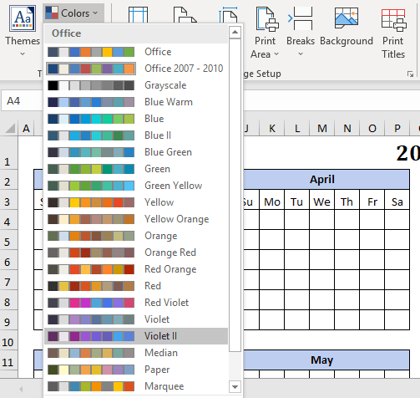Viewport: 420px width, 398px height.
Task: Pick the Green color theme
Action: coord(136,169)
